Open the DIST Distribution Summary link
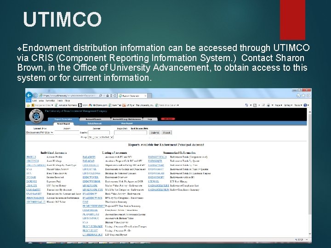The width and height of the screenshot is (331, 248). [x=86, y=202]
